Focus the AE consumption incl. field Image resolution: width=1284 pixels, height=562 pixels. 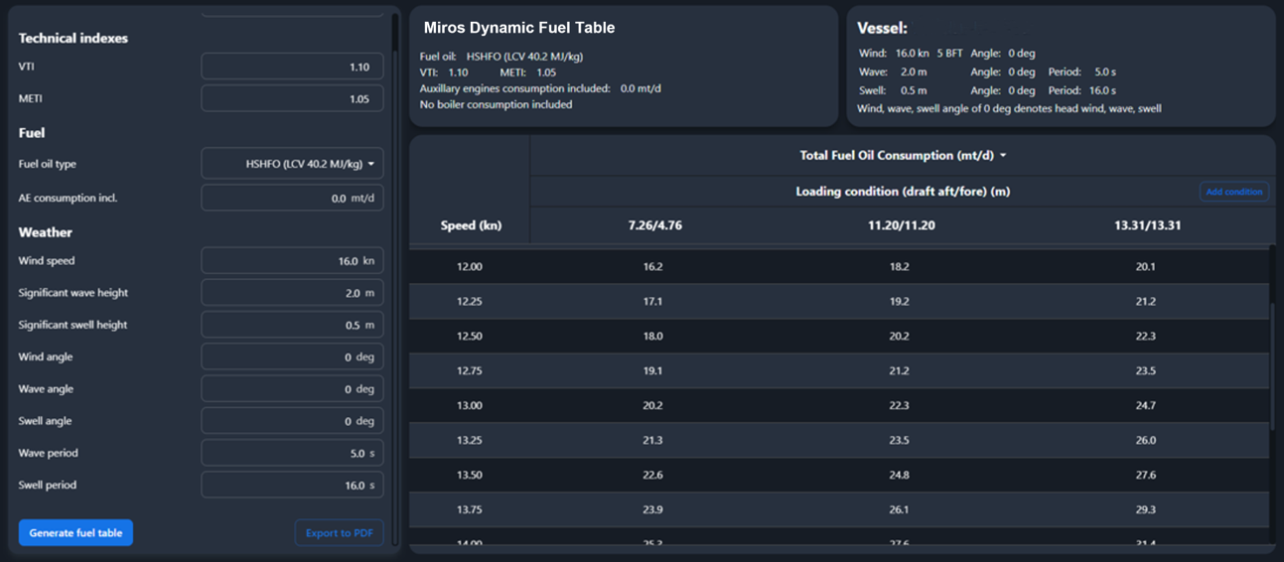[292, 199]
